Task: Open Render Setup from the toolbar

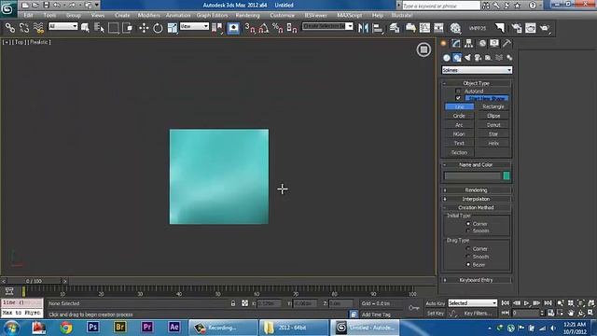Action: click(516, 28)
